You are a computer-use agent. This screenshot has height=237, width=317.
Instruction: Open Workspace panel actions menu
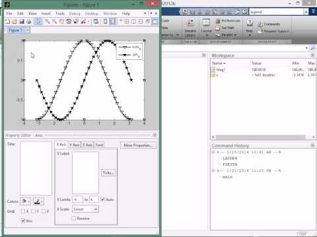(312, 55)
